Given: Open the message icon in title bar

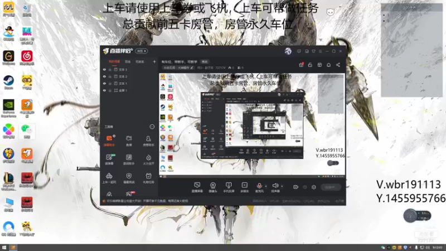Looking at the screenshot, I should (x=299, y=51).
